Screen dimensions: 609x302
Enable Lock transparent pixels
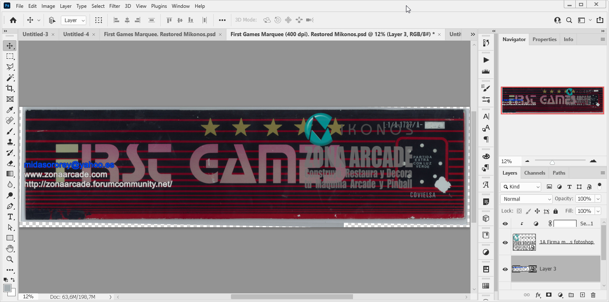[519, 211]
